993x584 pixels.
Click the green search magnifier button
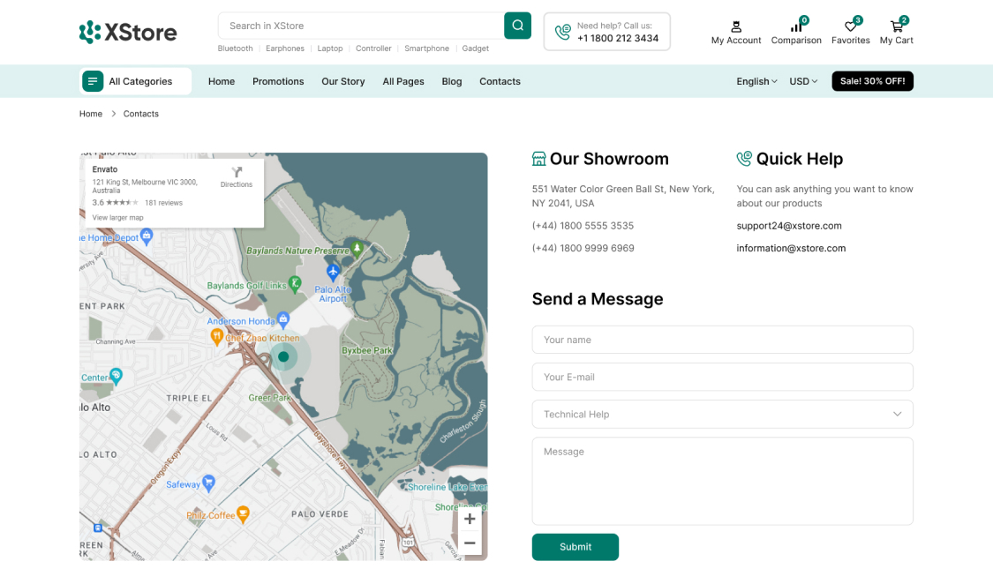point(517,26)
